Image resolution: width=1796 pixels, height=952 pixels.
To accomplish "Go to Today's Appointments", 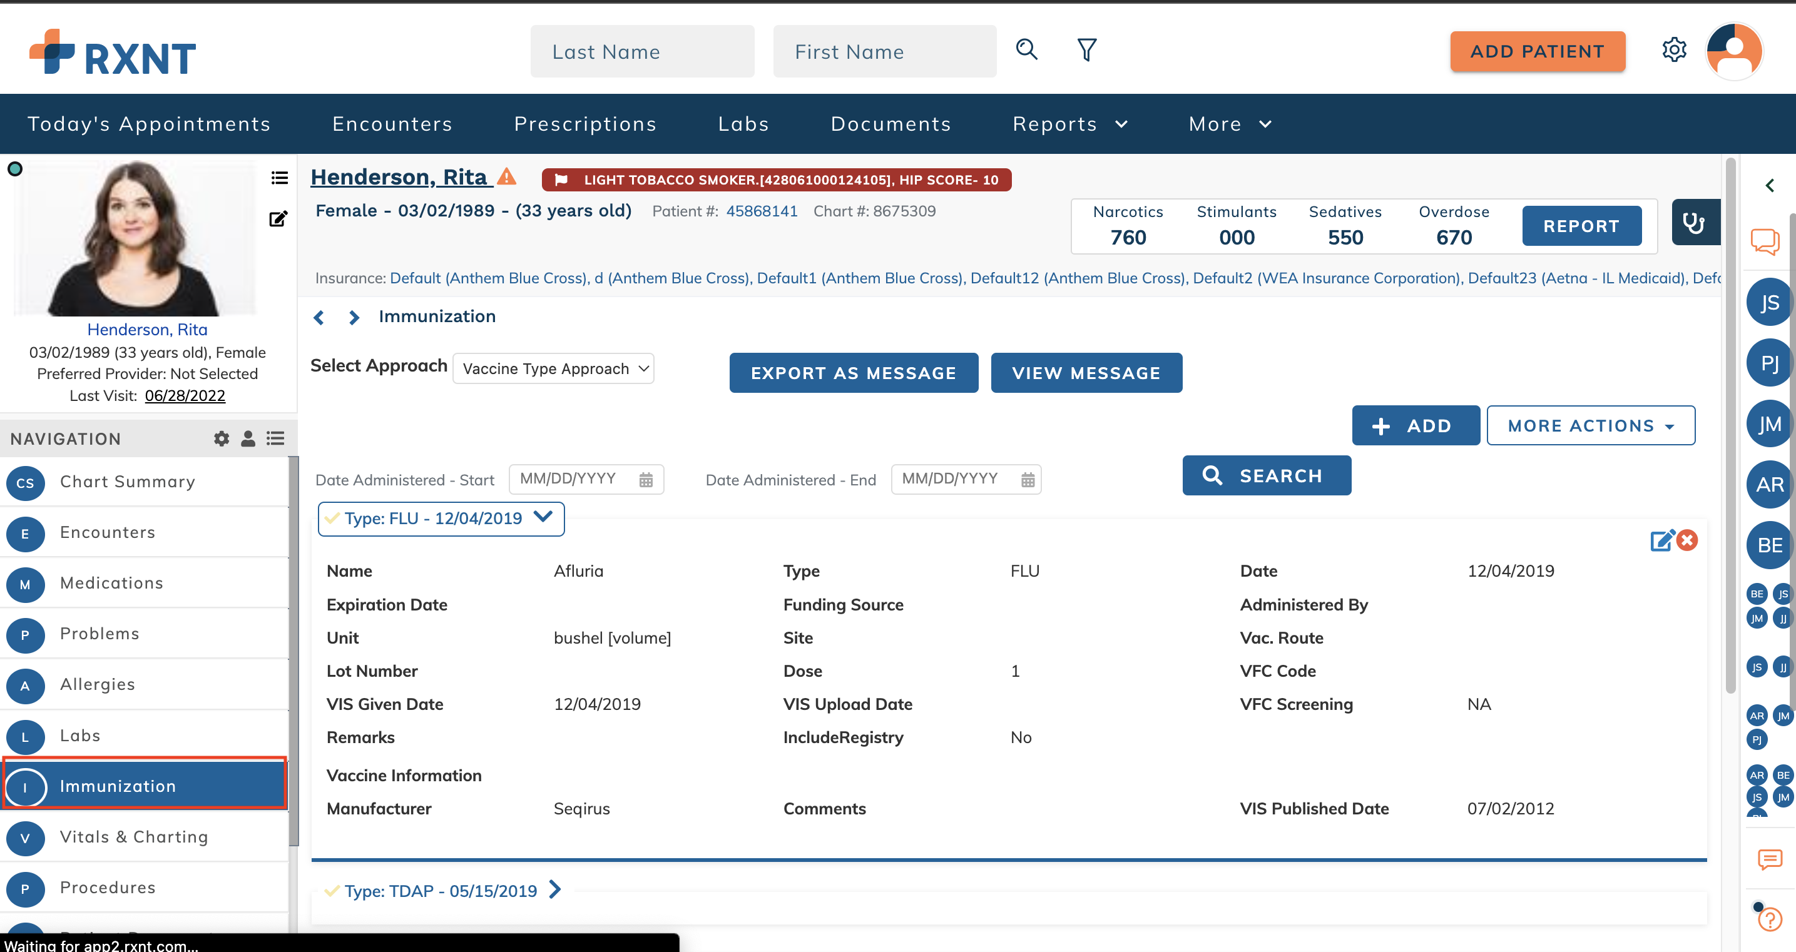I will click(x=149, y=124).
